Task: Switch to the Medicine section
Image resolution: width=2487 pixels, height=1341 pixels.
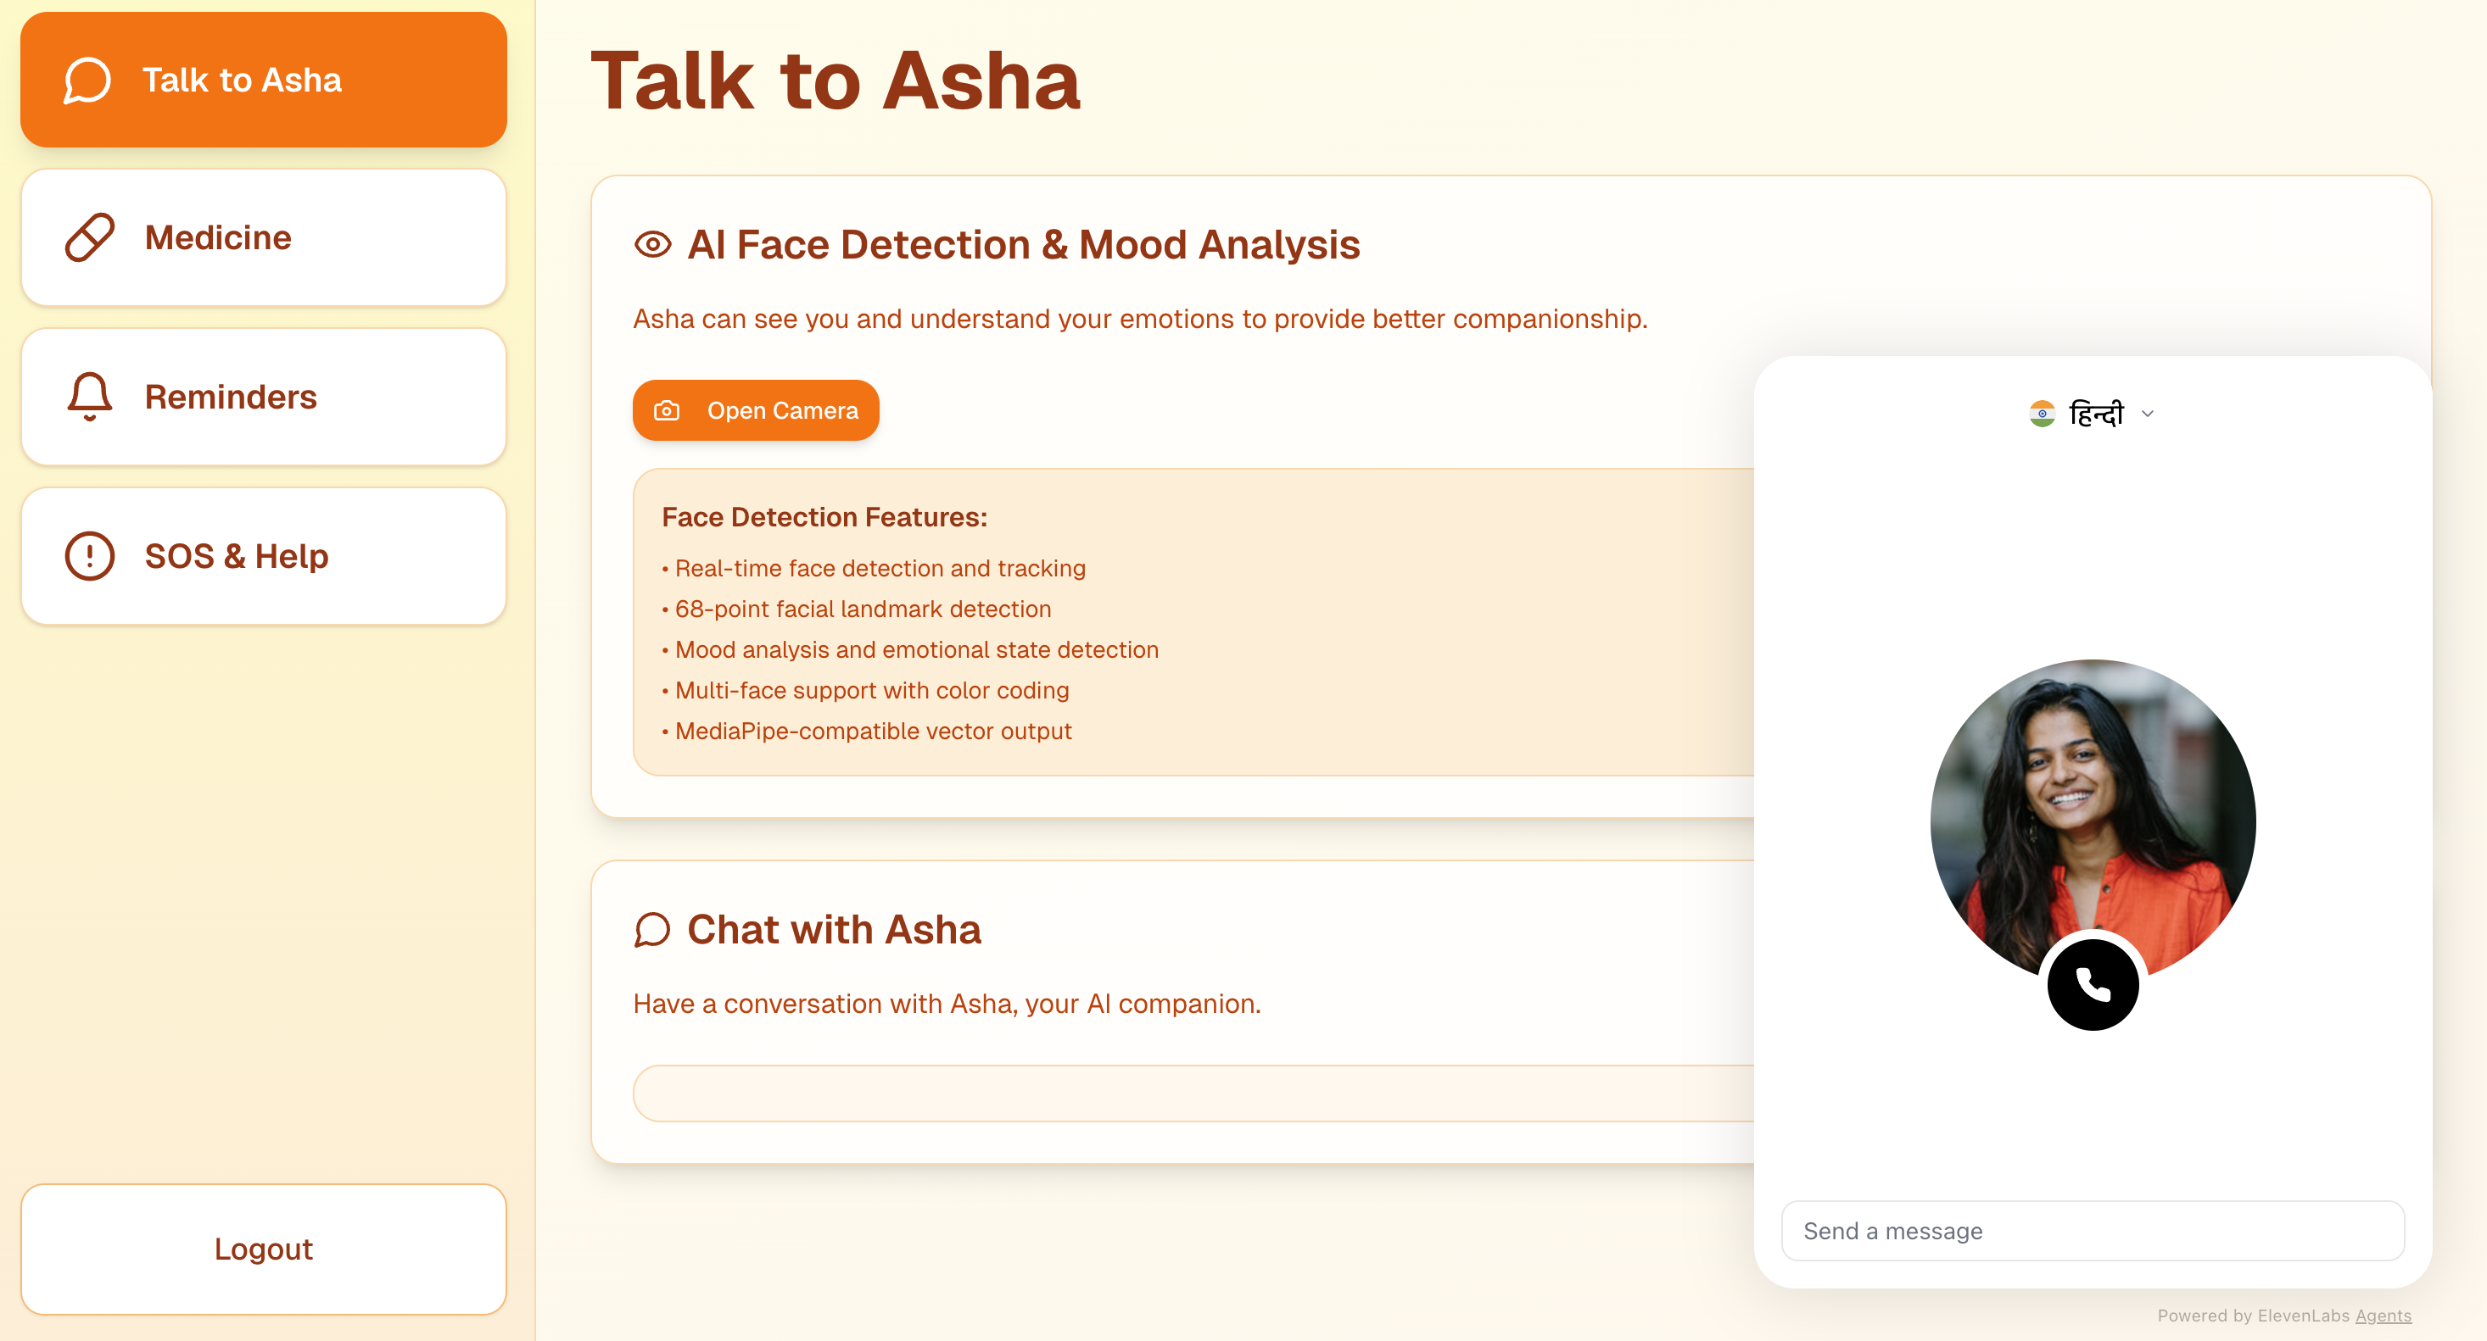Action: [264, 237]
